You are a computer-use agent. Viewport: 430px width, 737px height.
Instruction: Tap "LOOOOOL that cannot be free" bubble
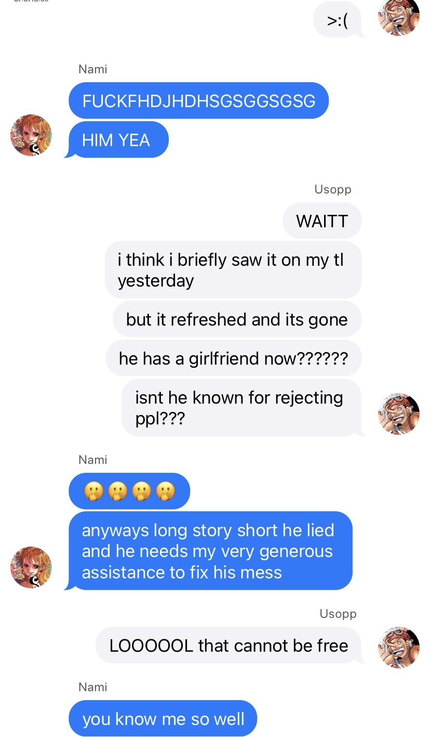[231, 645]
